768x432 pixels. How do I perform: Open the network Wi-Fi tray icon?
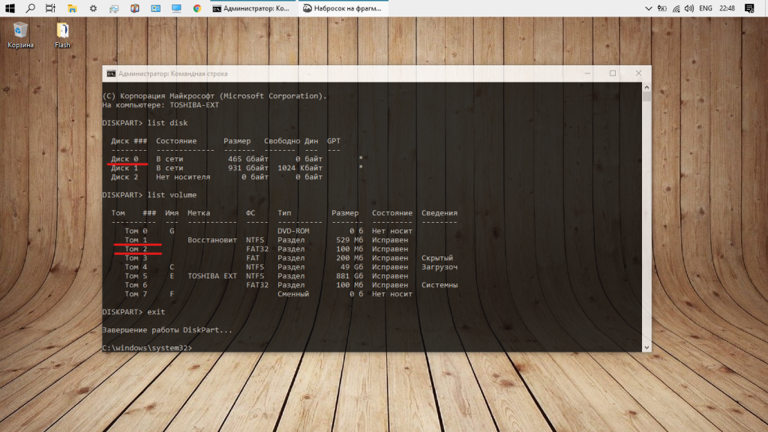click(x=676, y=8)
